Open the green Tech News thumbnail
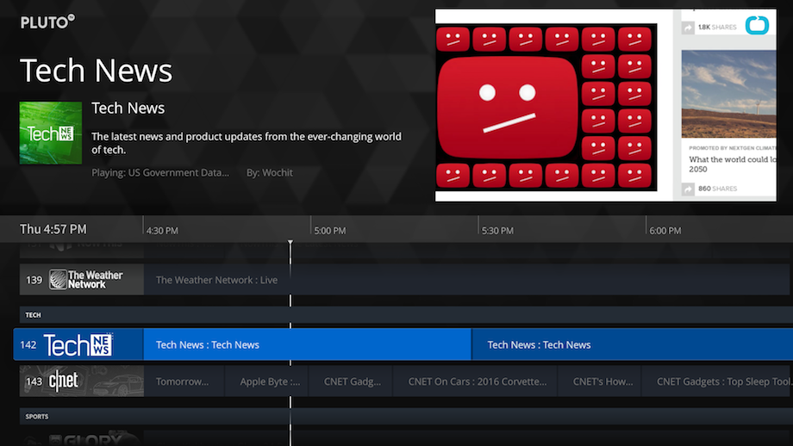793x446 pixels. 51,133
